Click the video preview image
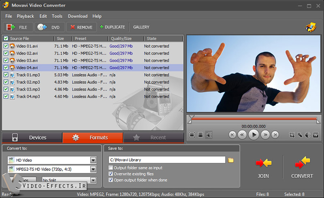 [x=254, y=74]
